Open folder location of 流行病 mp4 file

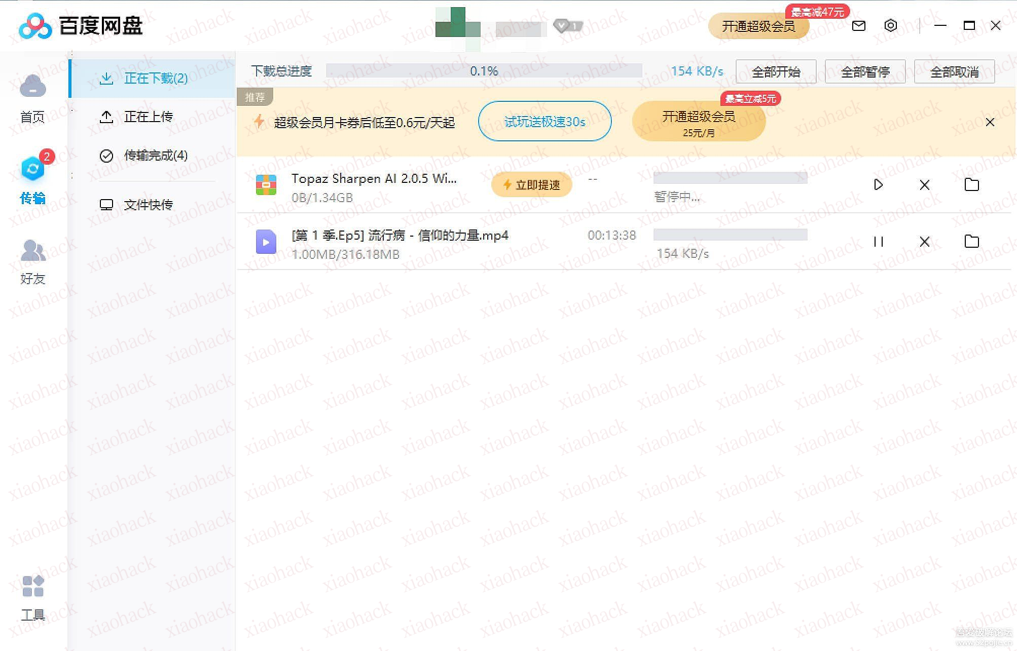tap(971, 242)
